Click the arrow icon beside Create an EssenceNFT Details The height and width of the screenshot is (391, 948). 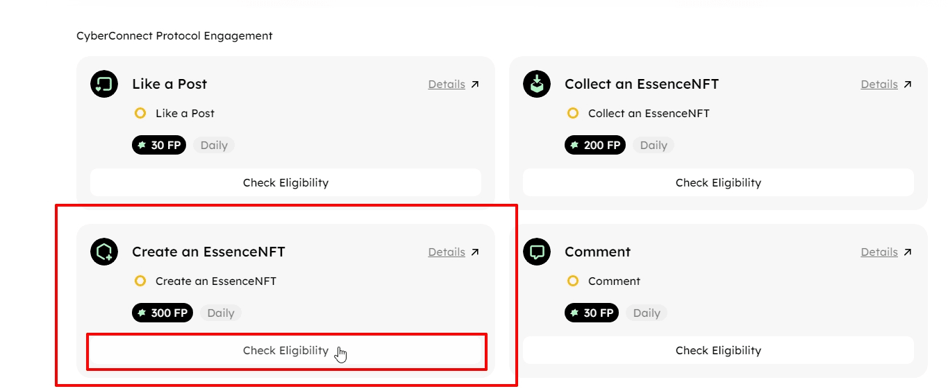click(x=475, y=252)
